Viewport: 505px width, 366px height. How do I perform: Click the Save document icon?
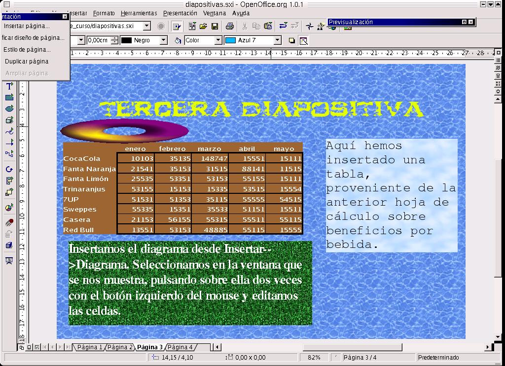click(x=215, y=26)
